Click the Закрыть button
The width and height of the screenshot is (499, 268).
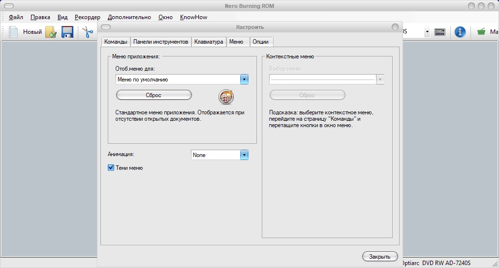click(x=379, y=257)
